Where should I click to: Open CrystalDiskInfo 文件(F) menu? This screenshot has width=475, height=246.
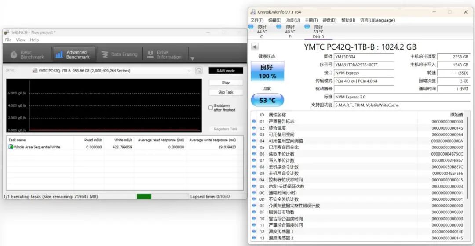coord(257,20)
